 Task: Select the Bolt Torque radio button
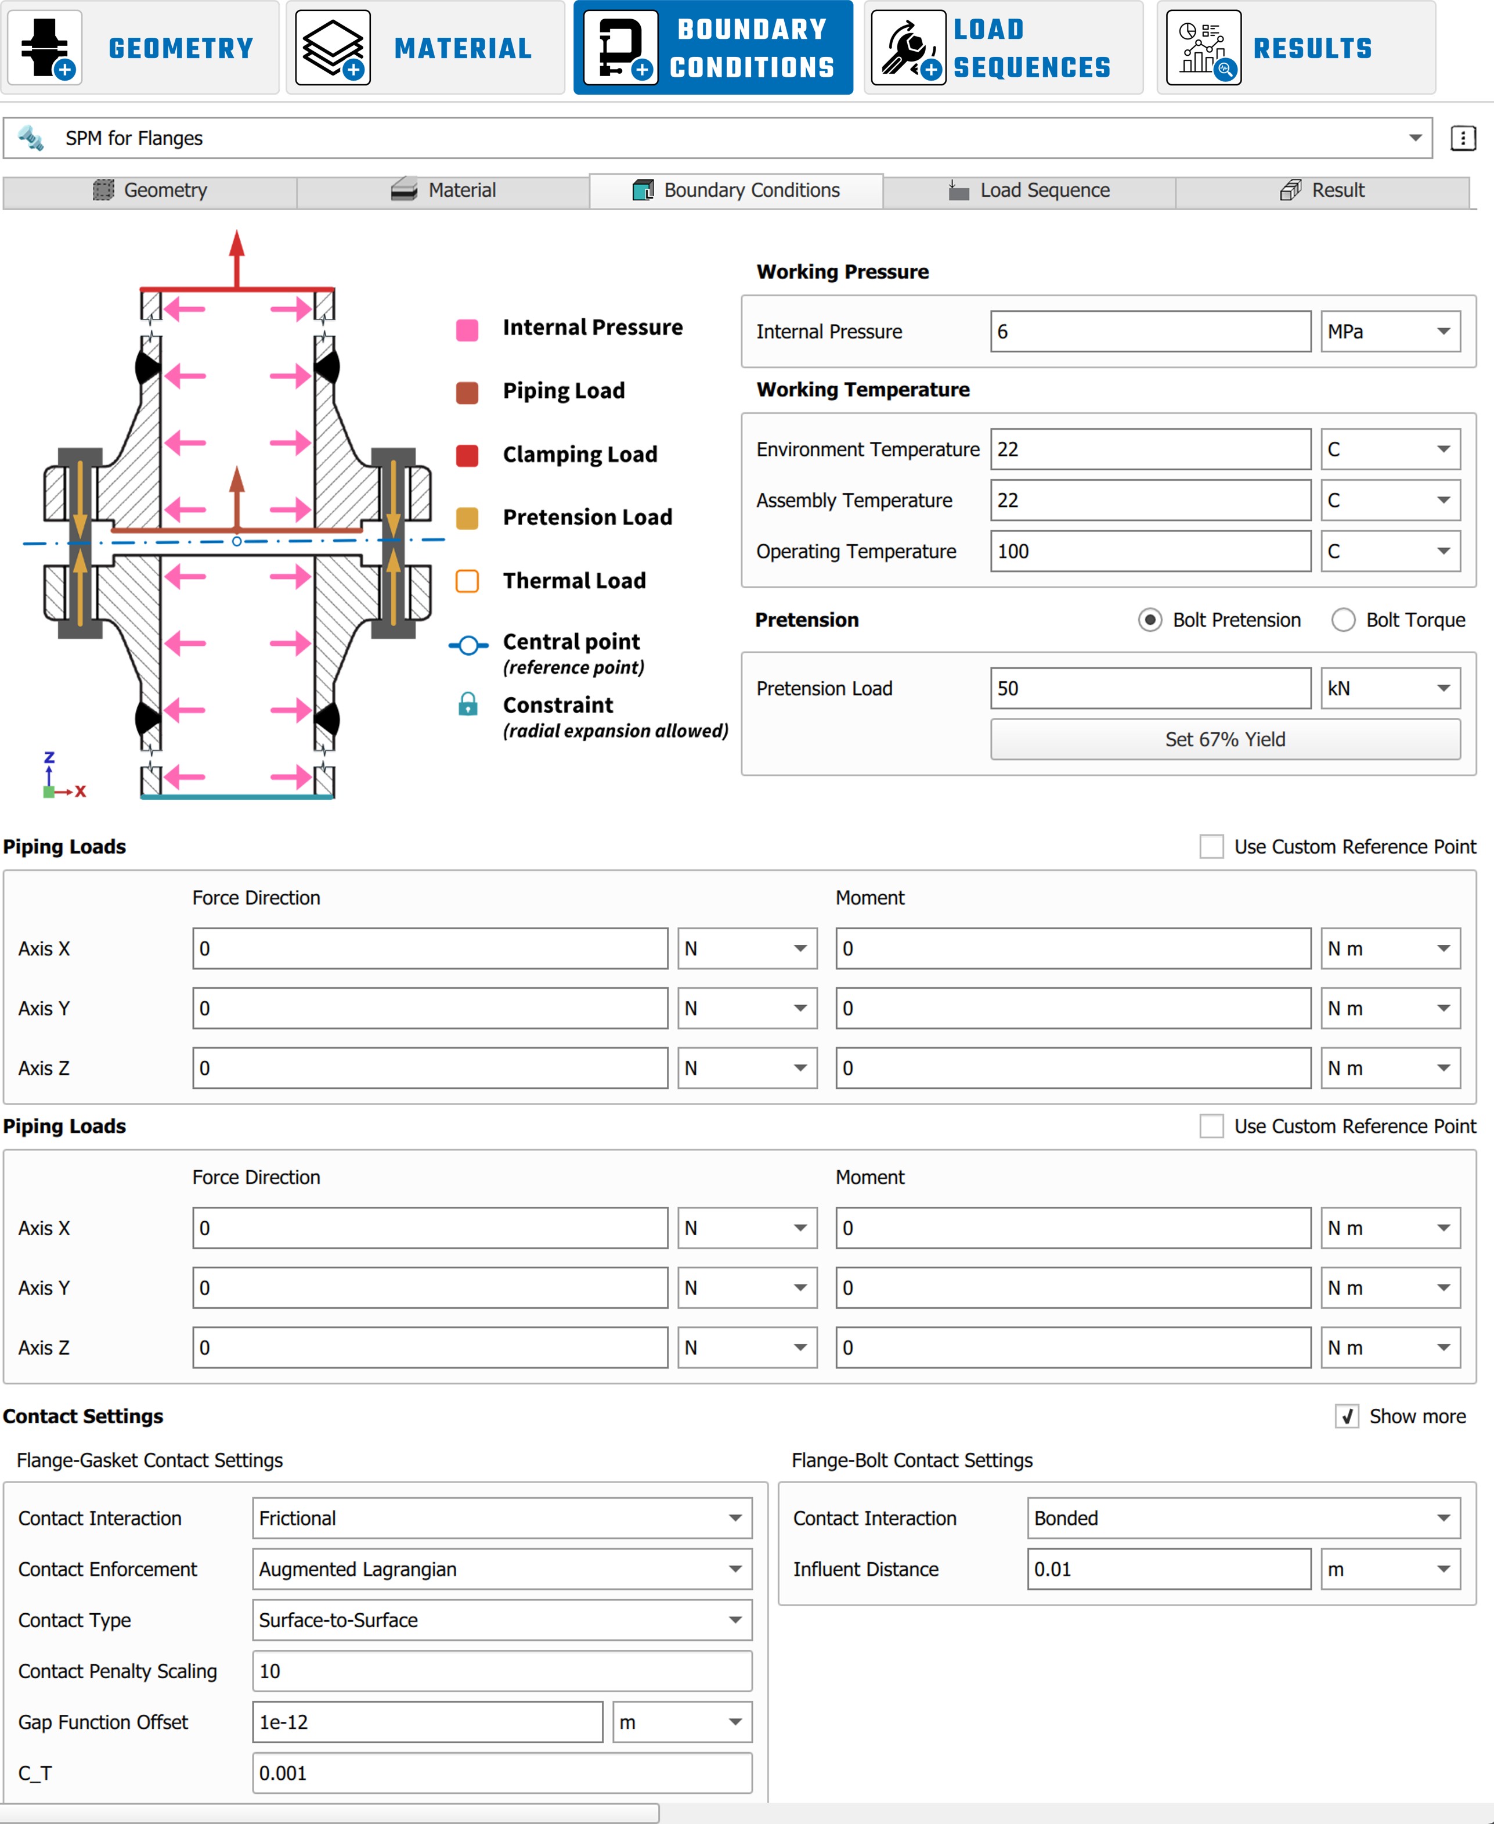pos(1343,620)
